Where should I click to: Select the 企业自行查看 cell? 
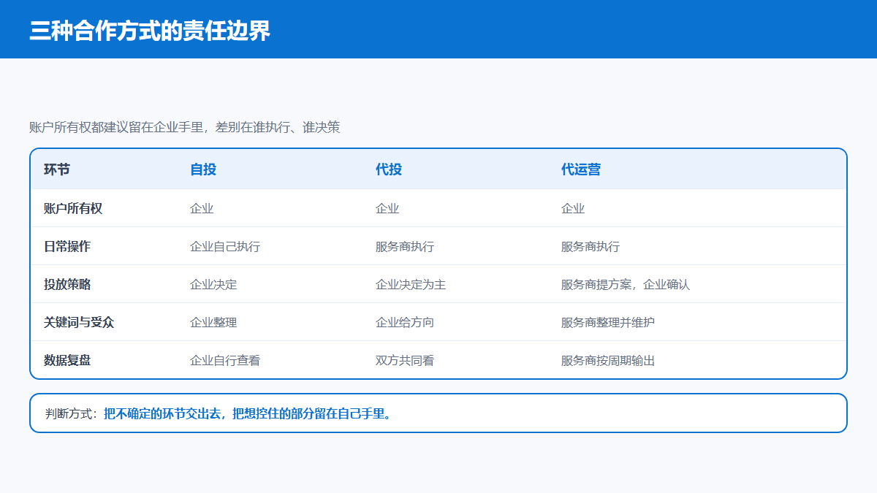(225, 360)
